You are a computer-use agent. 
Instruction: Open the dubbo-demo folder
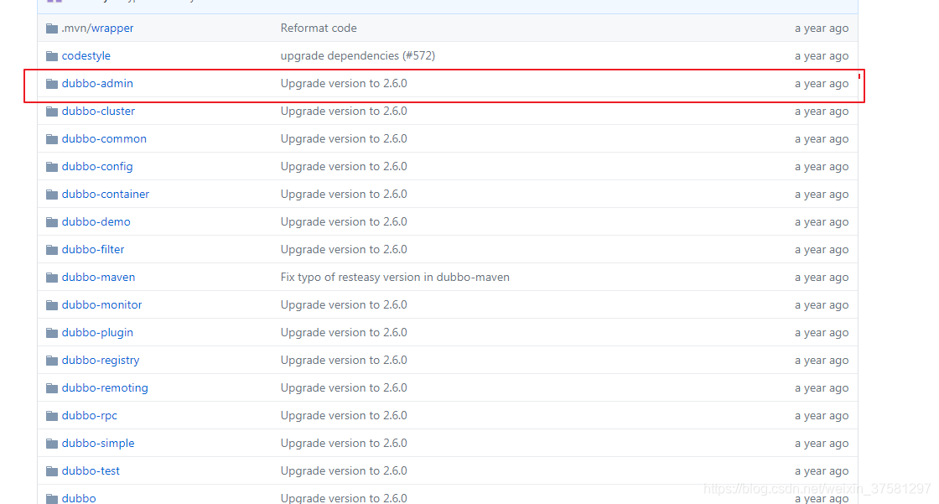tap(96, 221)
